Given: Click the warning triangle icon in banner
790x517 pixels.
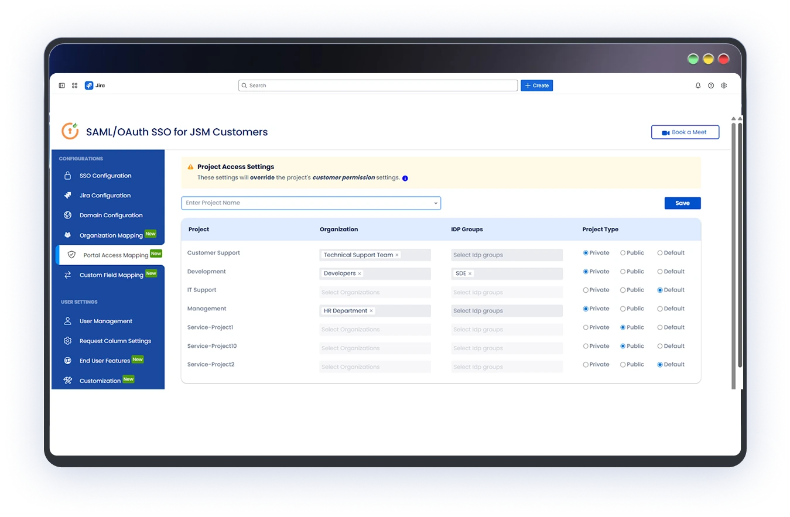Looking at the screenshot, I should tap(190, 167).
